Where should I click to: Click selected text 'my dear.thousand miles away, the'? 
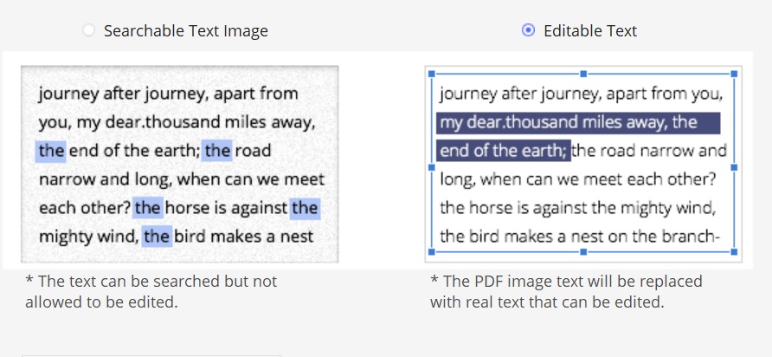[578, 123]
